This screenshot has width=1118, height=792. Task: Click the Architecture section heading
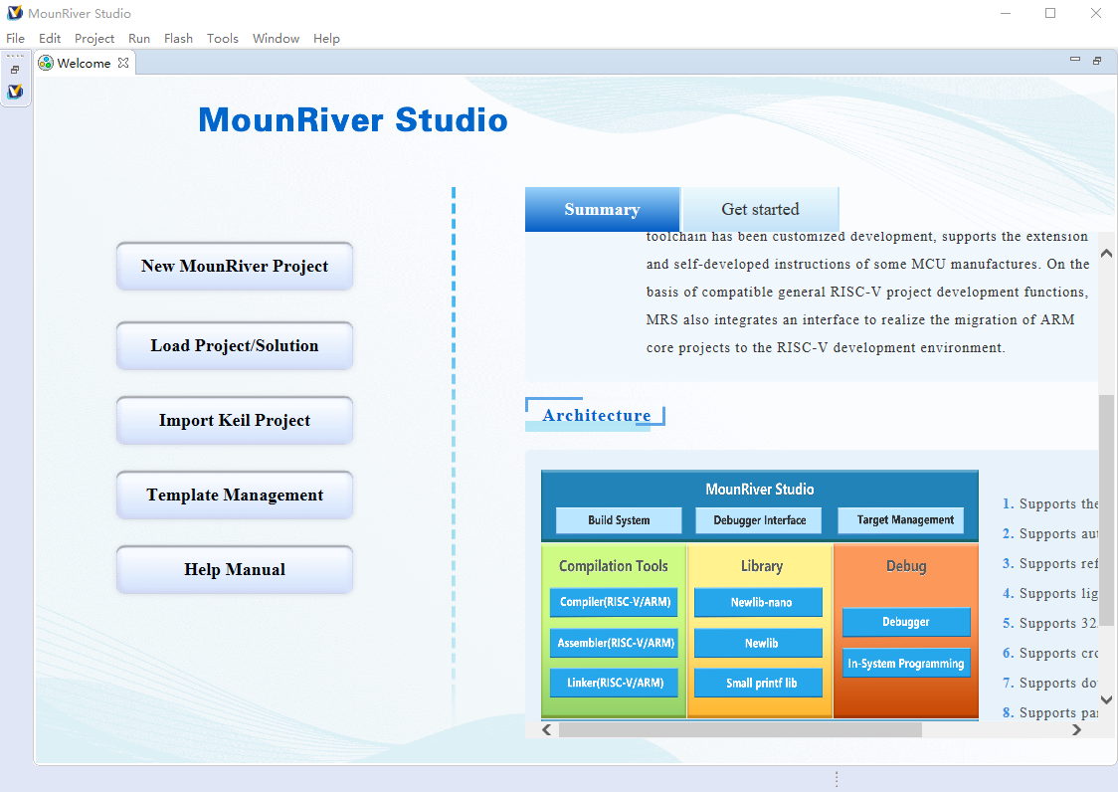click(596, 415)
